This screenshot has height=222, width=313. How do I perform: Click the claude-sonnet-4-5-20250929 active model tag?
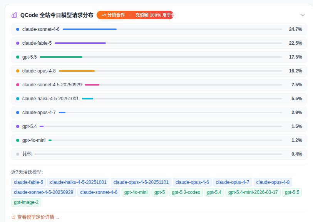coord(44,192)
